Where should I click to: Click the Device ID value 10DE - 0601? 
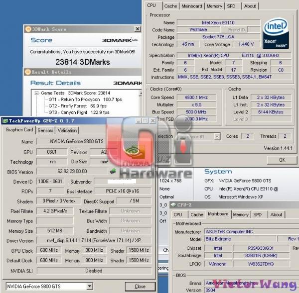pos(50,182)
